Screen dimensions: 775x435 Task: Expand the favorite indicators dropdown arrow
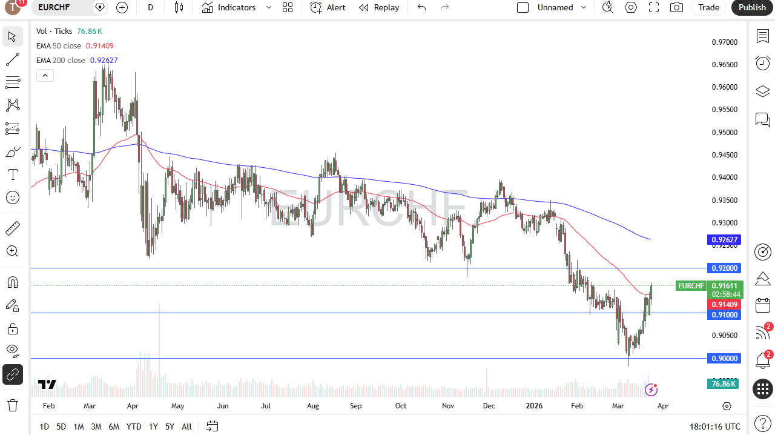269,7
